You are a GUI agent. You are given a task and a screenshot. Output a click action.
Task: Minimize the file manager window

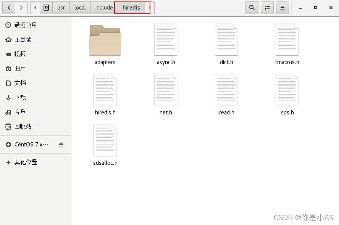300,8
